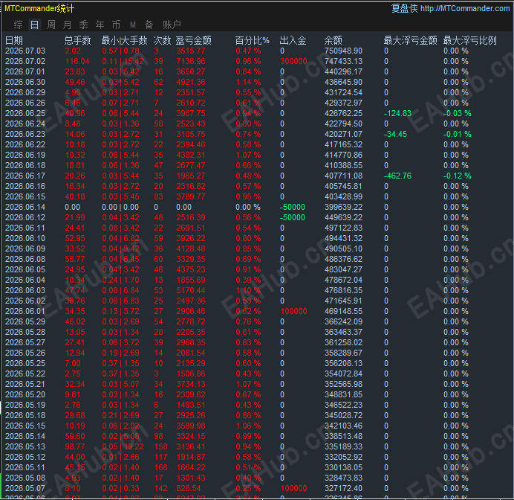Screen dimensions: 514x500
Task: Click total lots 52.95
Action: click(x=75, y=238)
